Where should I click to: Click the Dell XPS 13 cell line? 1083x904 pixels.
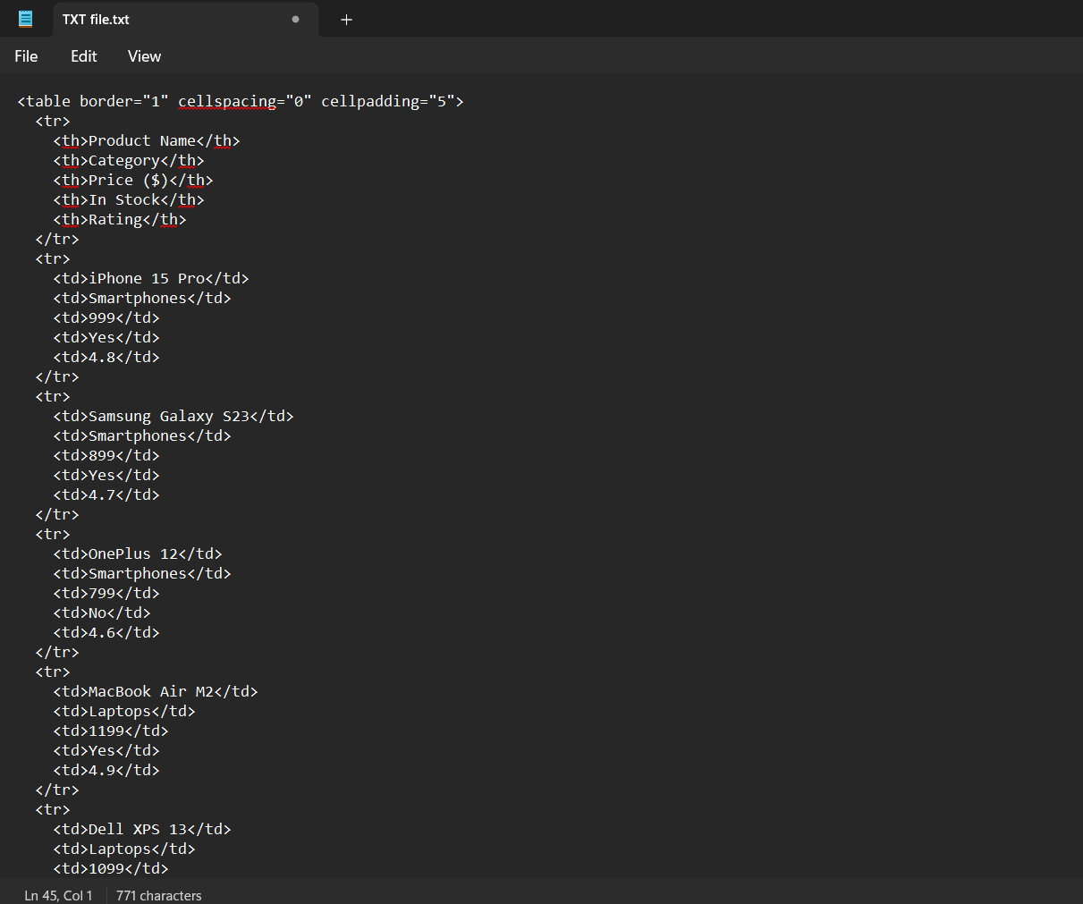(142, 829)
